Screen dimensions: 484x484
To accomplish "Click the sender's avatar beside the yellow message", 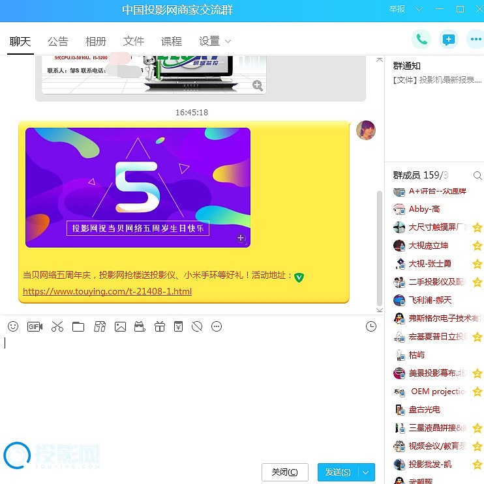I will click(x=366, y=130).
